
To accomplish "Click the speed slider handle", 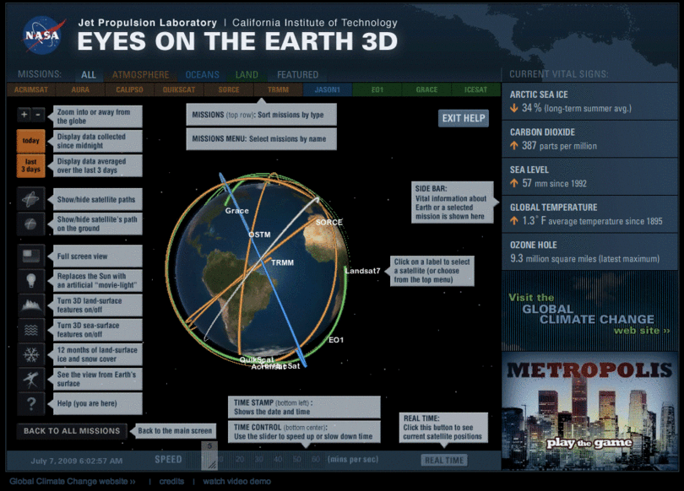I will [x=209, y=456].
